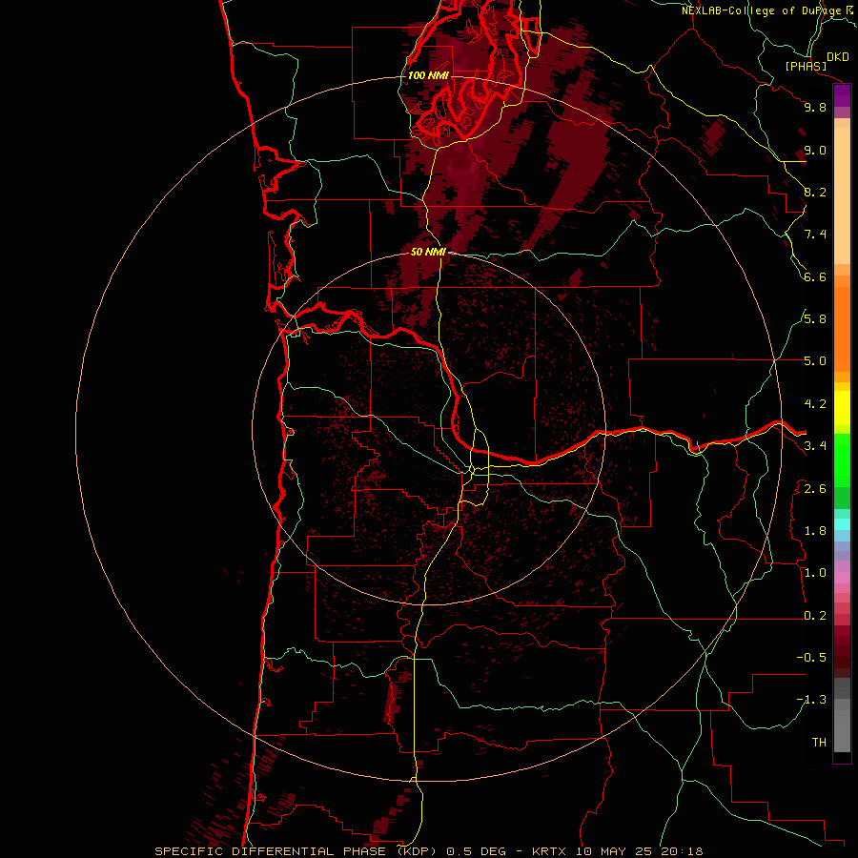The width and height of the screenshot is (858, 858).
Task: Select the 7.4 scale label
Action: coord(815,235)
